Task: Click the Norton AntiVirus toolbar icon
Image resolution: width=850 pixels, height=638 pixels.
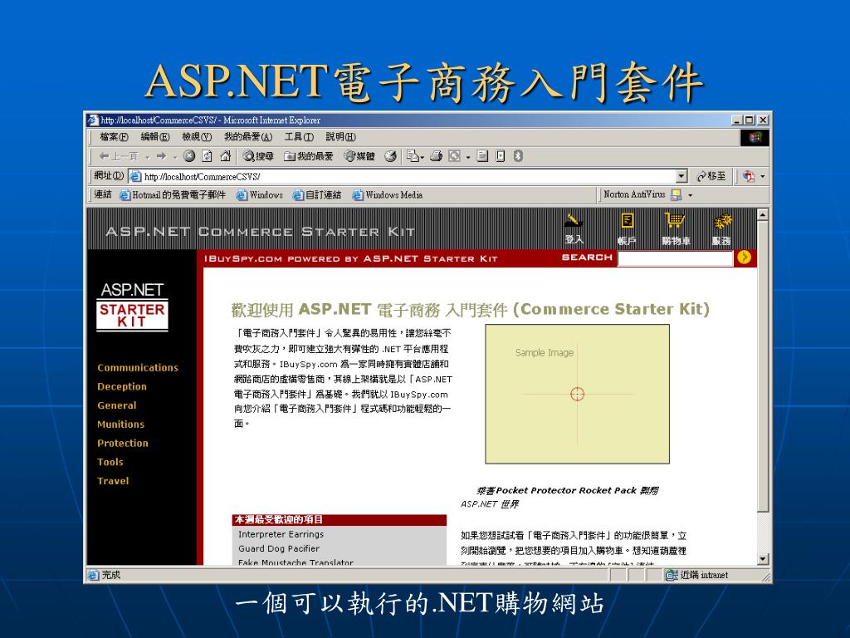Action: click(676, 194)
